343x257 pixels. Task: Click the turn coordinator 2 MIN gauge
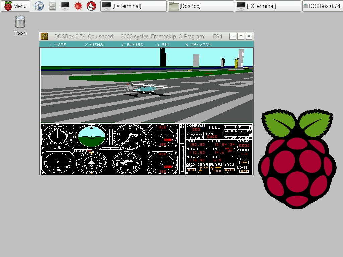[x=58, y=163]
